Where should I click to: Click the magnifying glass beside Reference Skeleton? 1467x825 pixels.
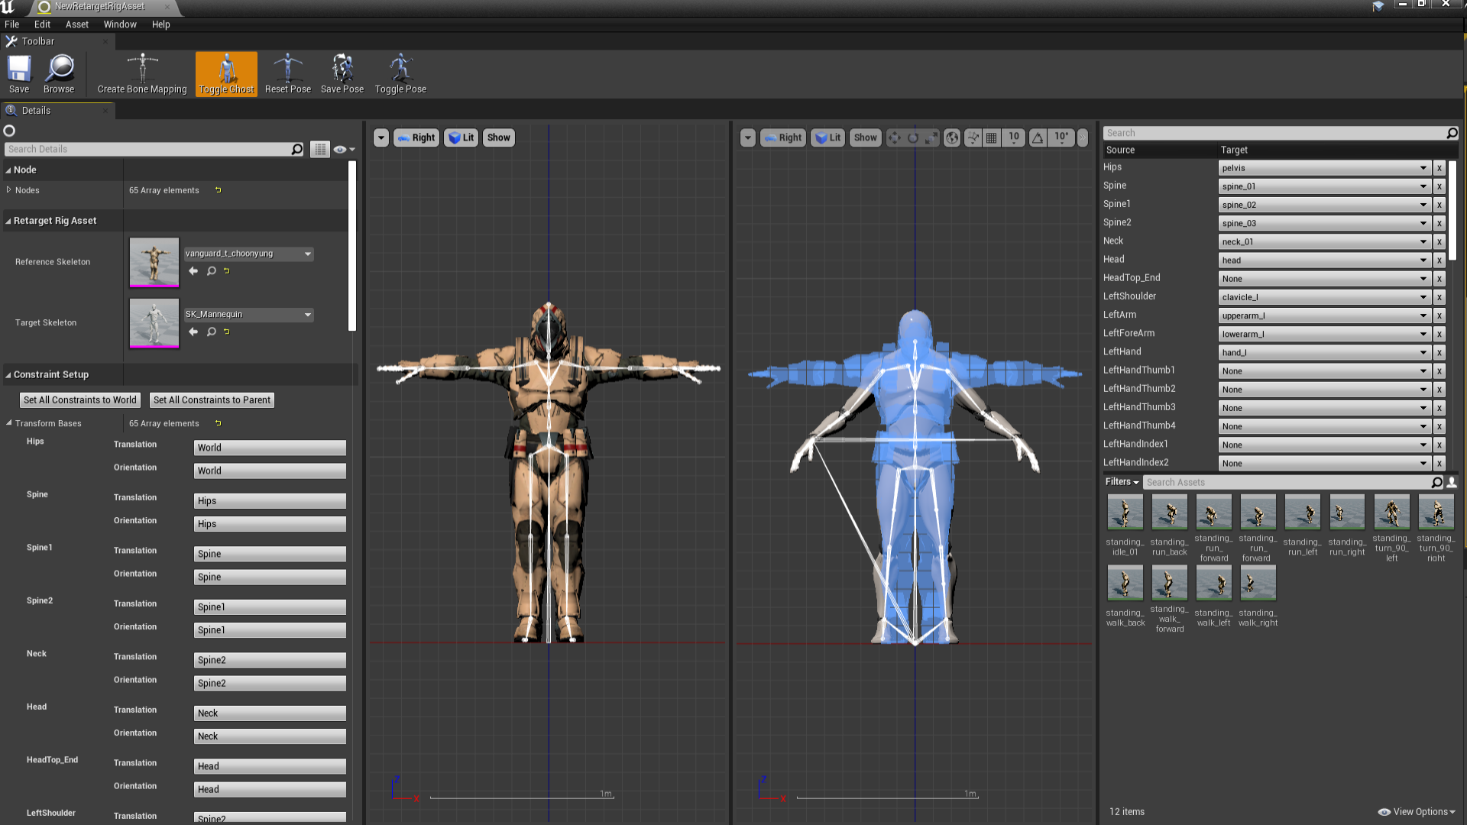coord(212,270)
